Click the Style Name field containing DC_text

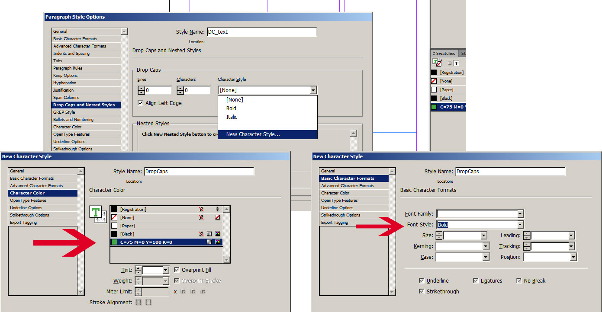(262, 32)
